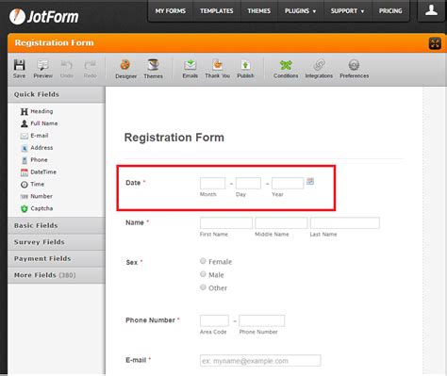The image size is (447, 376).
Task: Click the fullscreen icon on orange bar
Action: click(435, 43)
